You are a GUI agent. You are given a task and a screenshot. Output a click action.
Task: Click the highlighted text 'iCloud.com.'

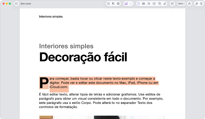59,87
